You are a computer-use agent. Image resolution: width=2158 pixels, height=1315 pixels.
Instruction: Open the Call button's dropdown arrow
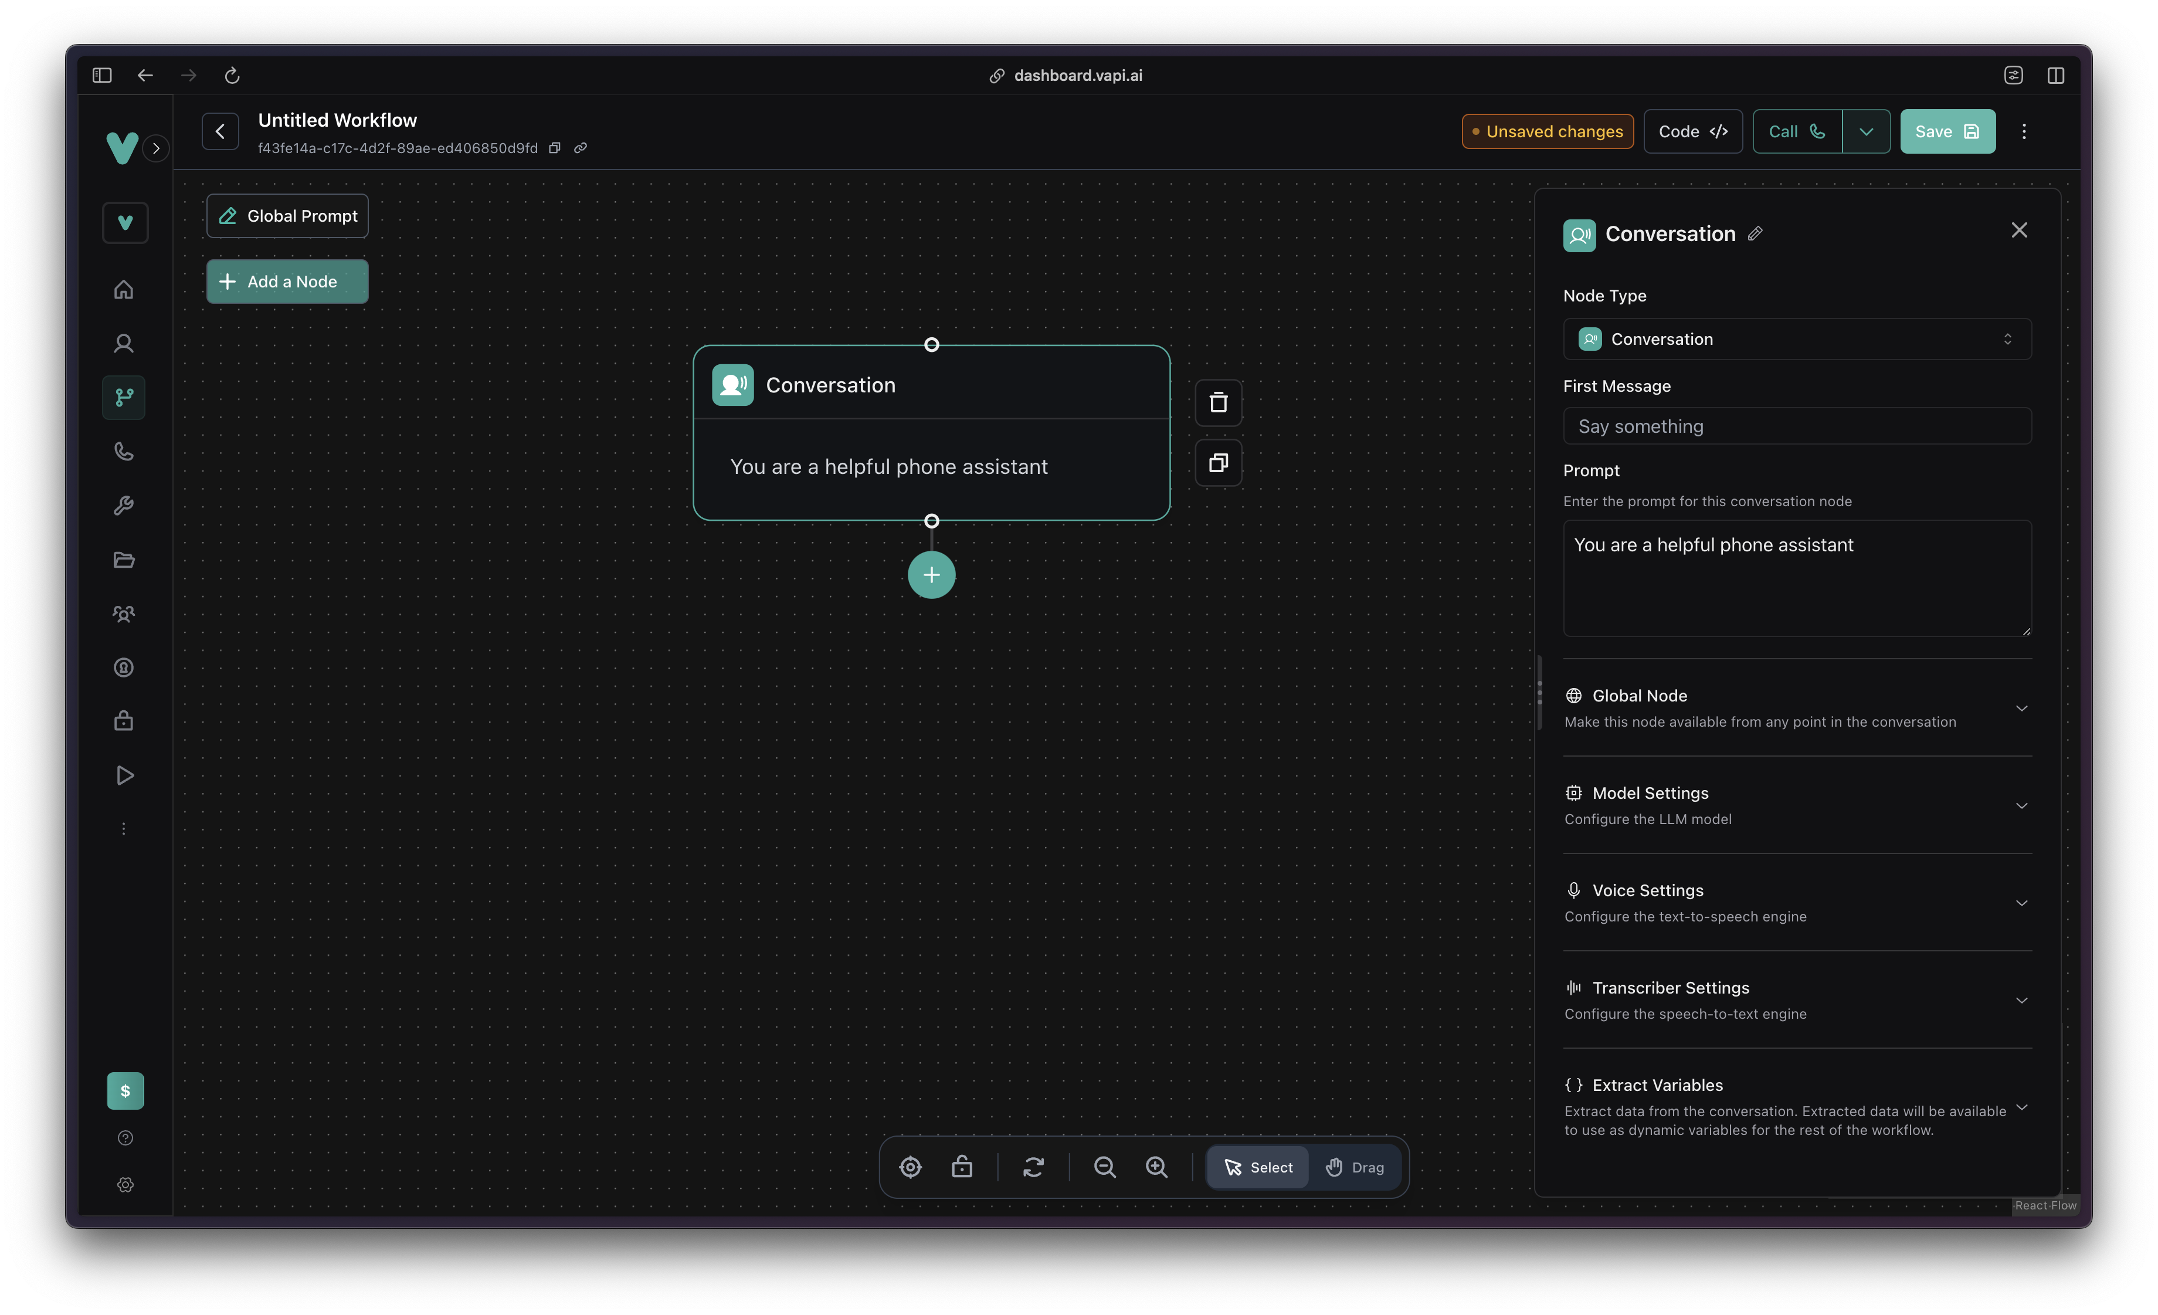(1867, 131)
